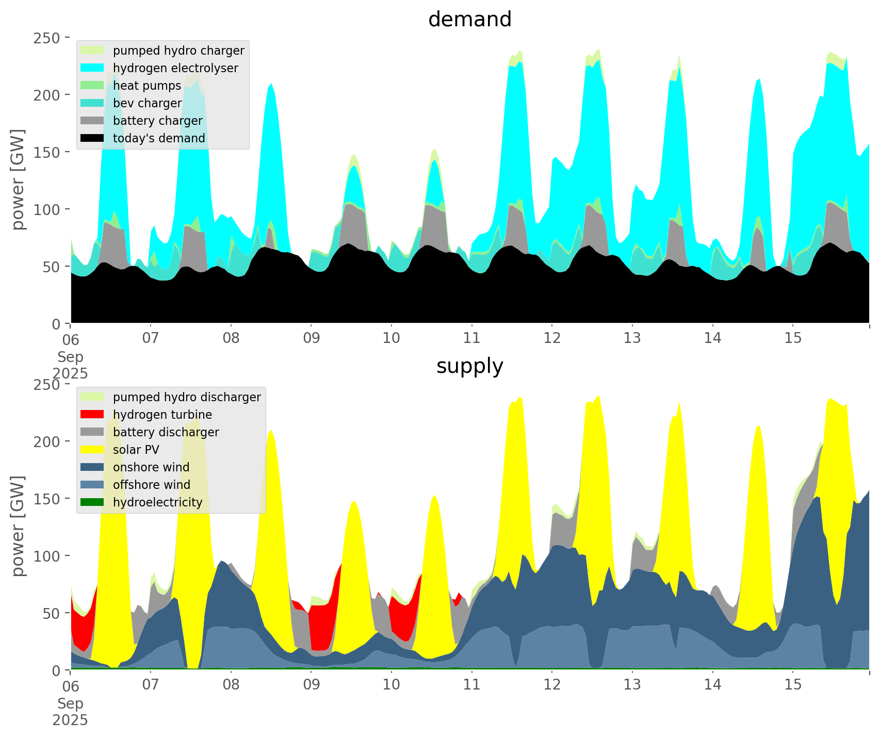Click the supply chart's power [GW] axis label

click(18, 526)
